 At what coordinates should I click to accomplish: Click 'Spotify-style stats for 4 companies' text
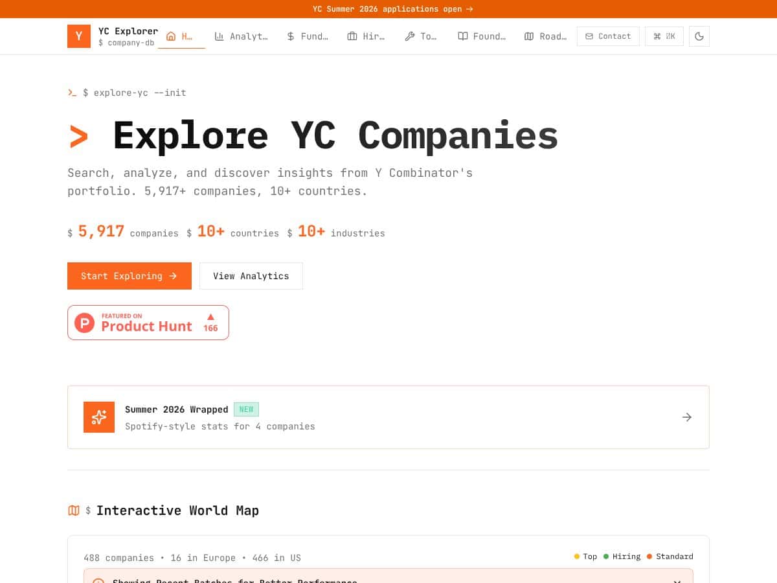point(220,426)
